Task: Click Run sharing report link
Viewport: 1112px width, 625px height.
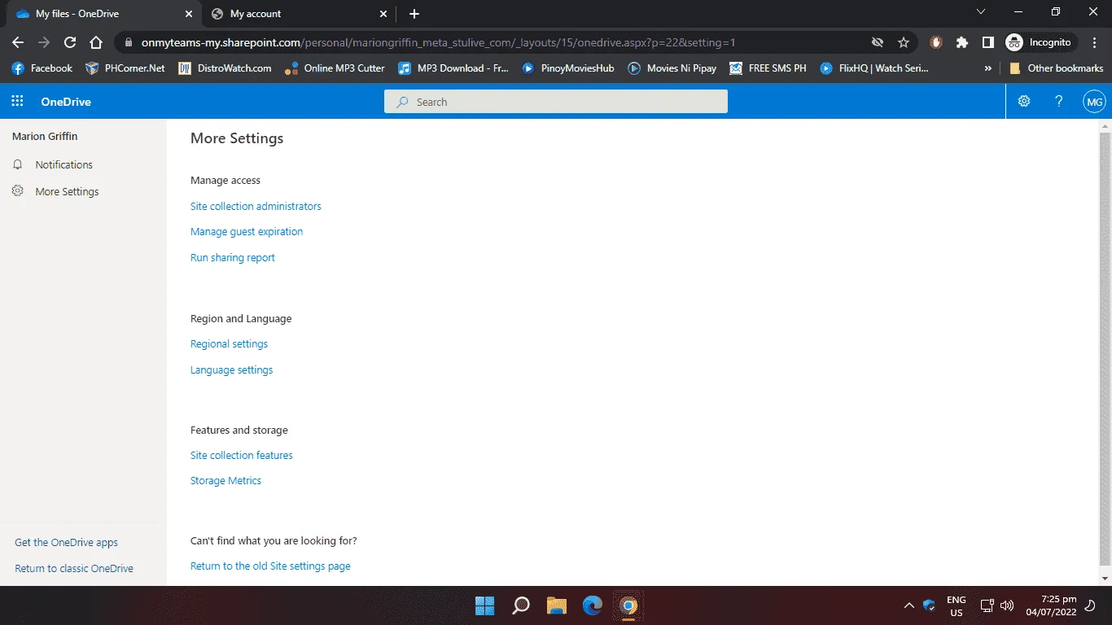Action: click(233, 257)
